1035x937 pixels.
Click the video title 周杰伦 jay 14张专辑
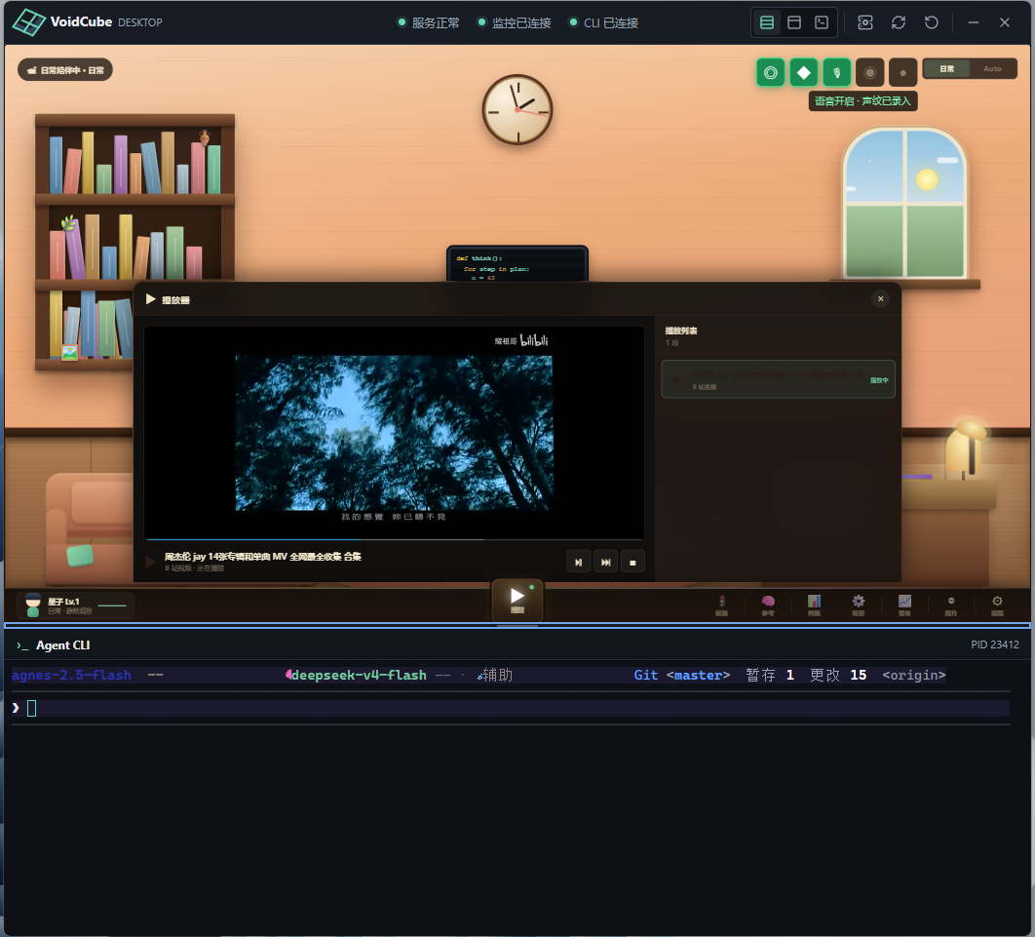(262, 557)
